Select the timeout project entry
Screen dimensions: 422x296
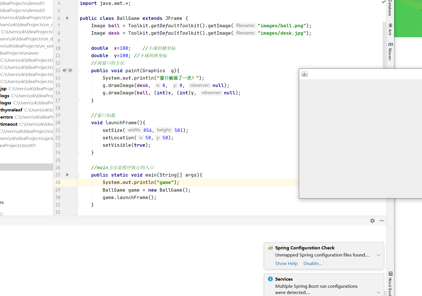coord(26,124)
